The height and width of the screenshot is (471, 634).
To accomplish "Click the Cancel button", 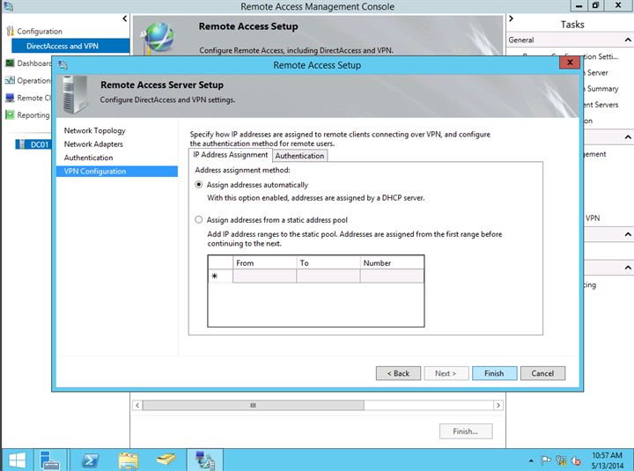I will tap(542, 373).
